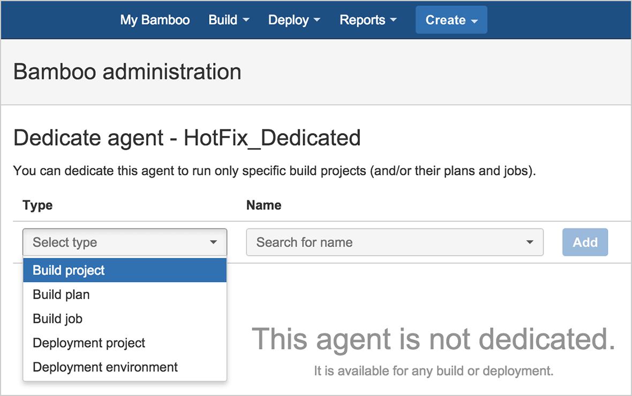The image size is (632, 396).
Task: Expand the Reports dropdown
Action: click(368, 19)
